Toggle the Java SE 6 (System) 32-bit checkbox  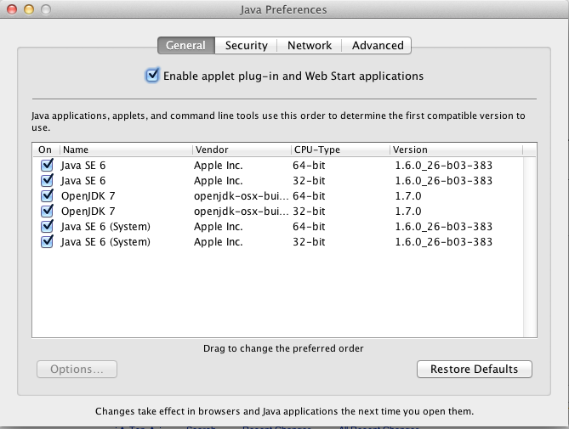(x=47, y=241)
